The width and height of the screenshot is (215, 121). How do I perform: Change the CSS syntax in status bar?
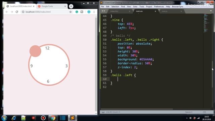tap(204, 112)
